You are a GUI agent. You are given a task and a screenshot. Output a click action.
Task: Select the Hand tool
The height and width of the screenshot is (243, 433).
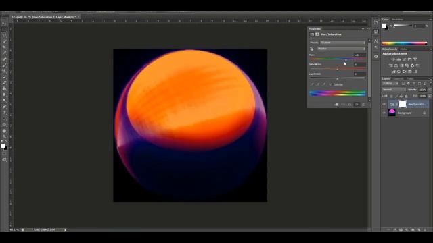4,130
